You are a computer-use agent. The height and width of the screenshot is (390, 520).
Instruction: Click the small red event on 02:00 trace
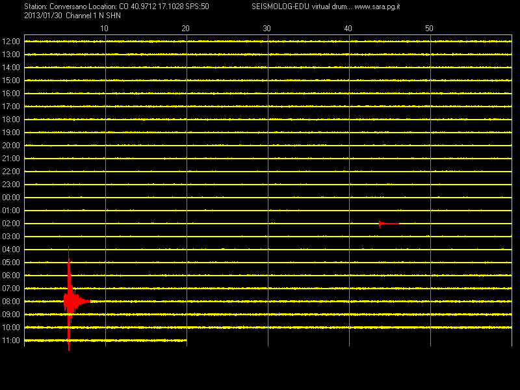[388, 224]
